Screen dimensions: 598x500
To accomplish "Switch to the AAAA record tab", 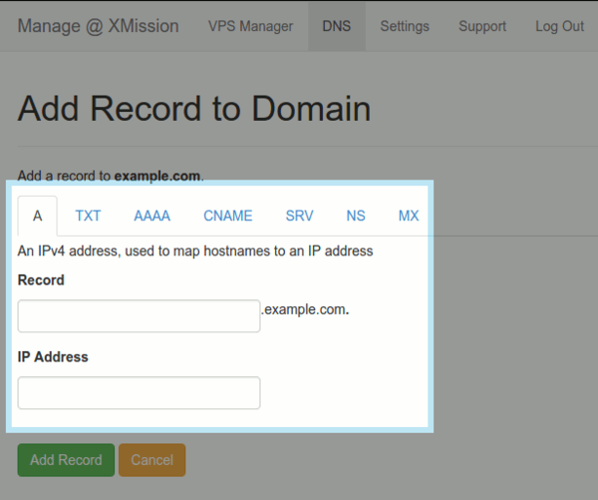I will tap(151, 216).
